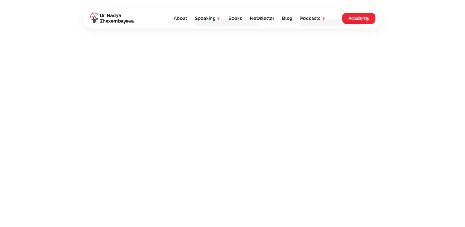The height and width of the screenshot is (227, 465).
Task: Open the About page
Action: coord(180,18)
